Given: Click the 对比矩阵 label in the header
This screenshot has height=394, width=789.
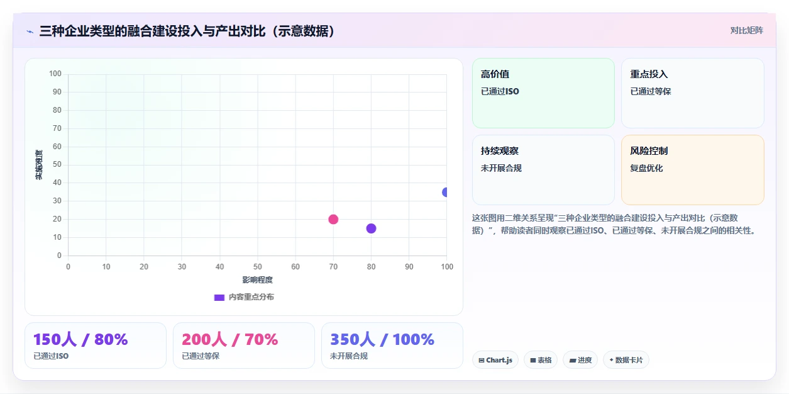Looking at the screenshot, I should 747,30.
